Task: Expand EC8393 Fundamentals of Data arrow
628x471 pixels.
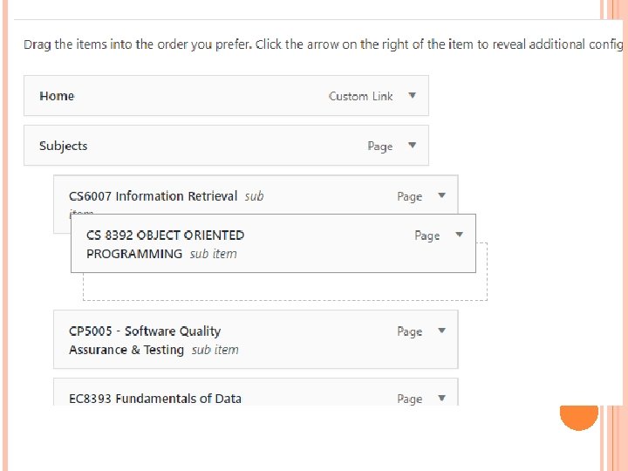Action: tap(442, 398)
